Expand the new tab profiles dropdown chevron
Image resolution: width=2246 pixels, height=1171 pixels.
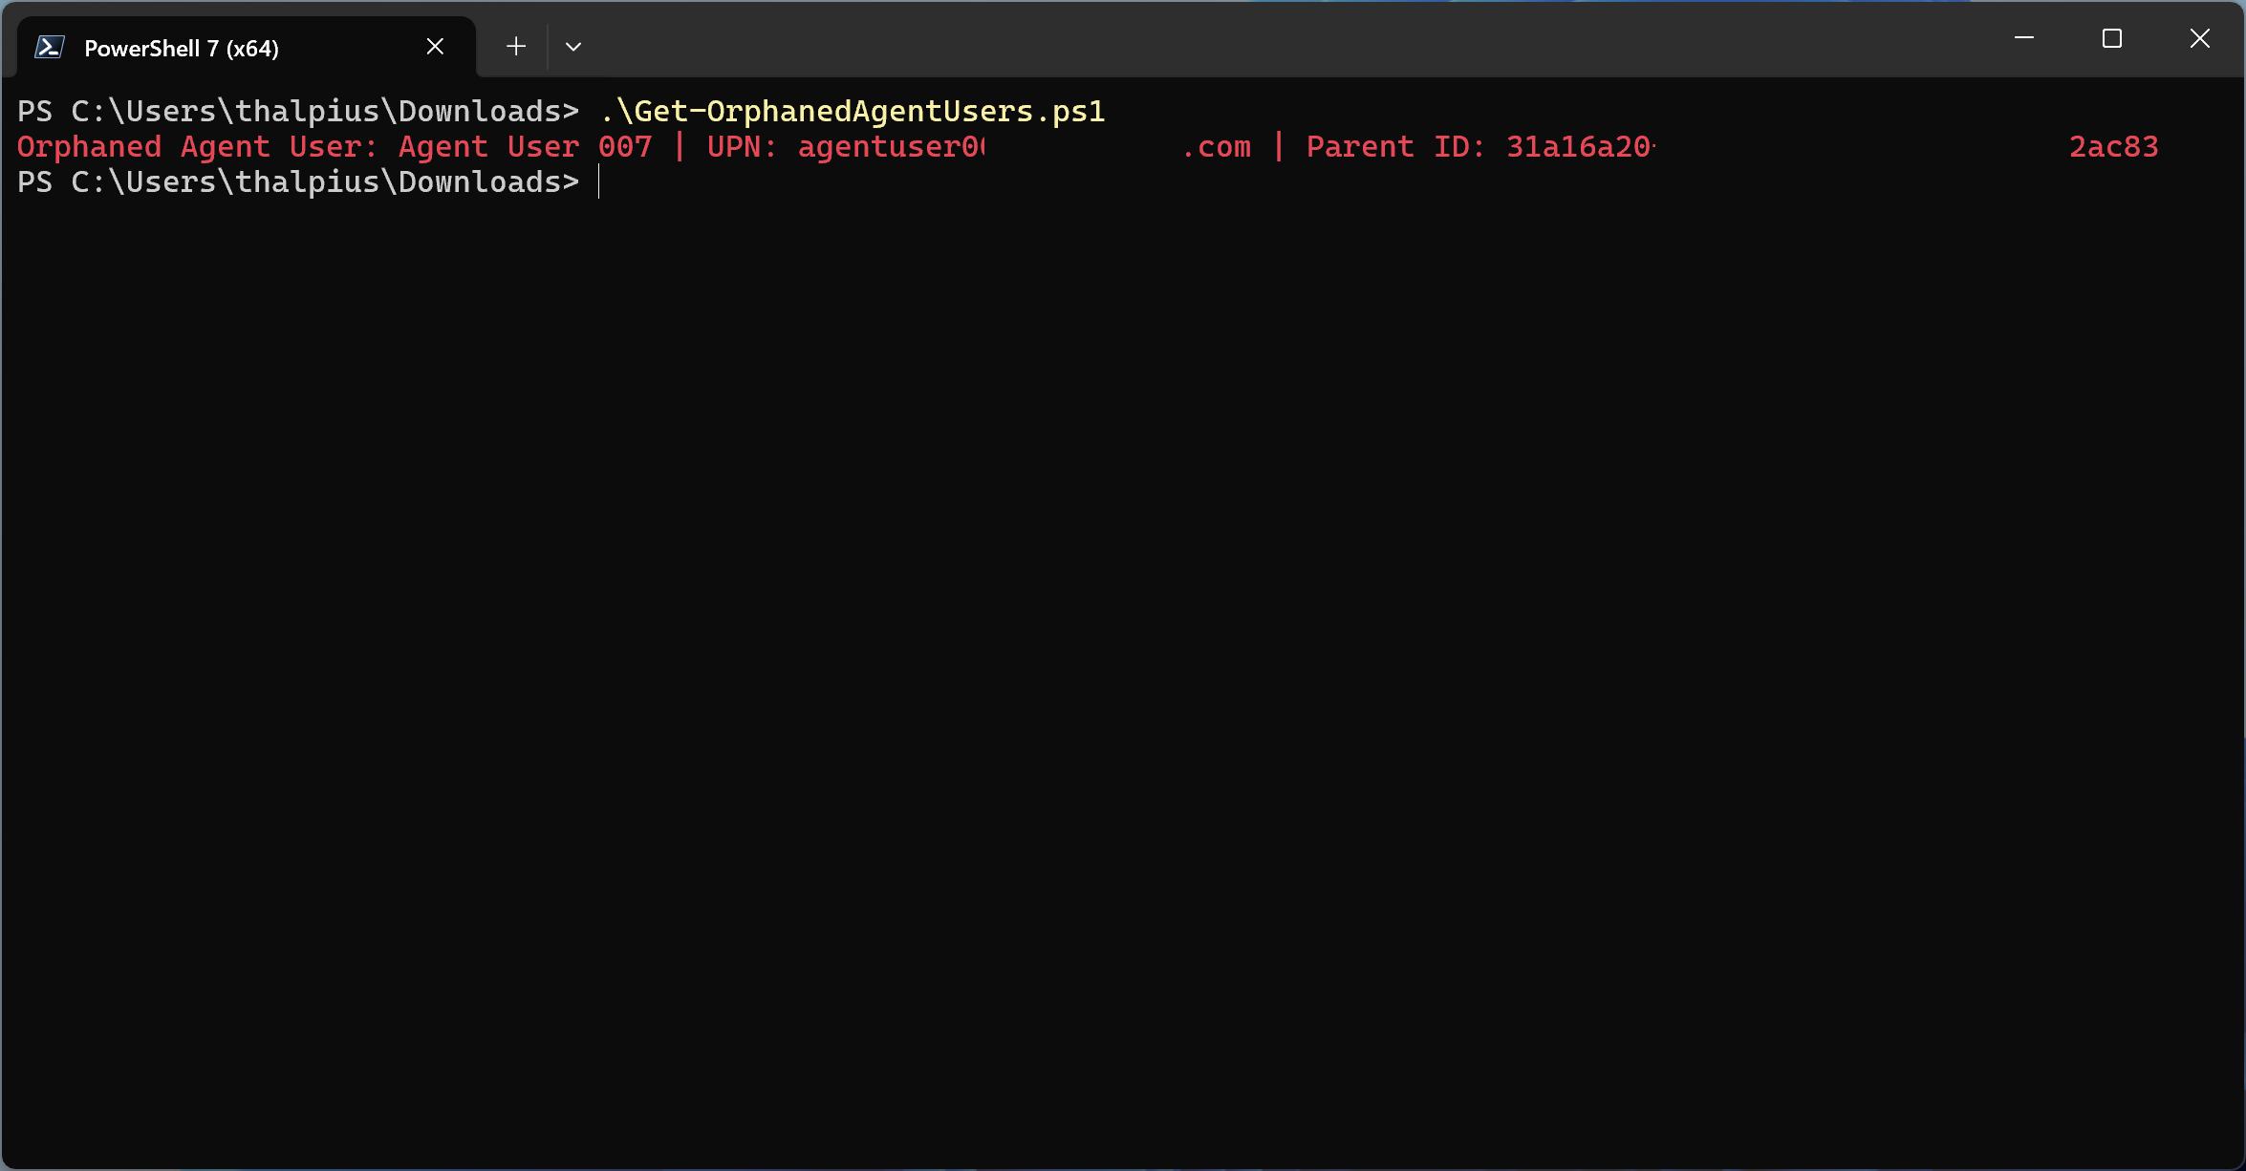click(x=573, y=46)
